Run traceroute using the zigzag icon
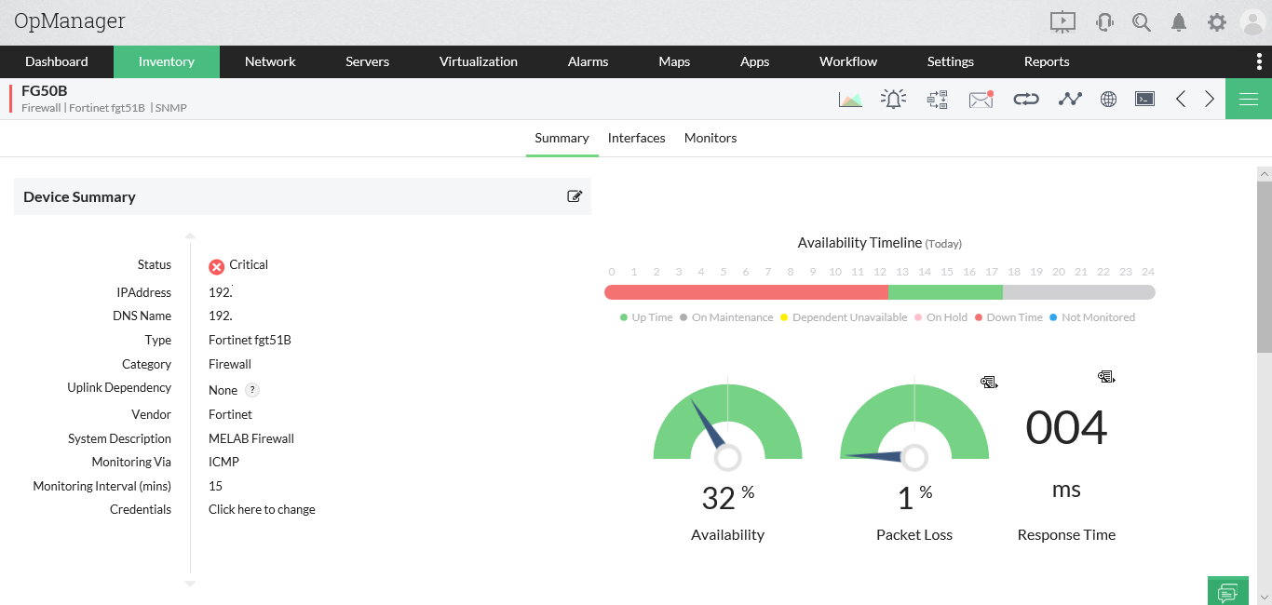The width and height of the screenshot is (1272, 605). [1069, 98]
